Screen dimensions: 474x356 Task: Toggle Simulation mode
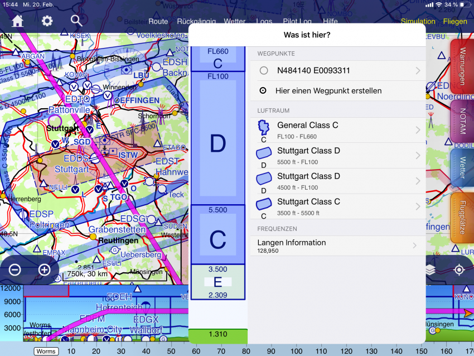pyautogui.click(x=418, y=22)
